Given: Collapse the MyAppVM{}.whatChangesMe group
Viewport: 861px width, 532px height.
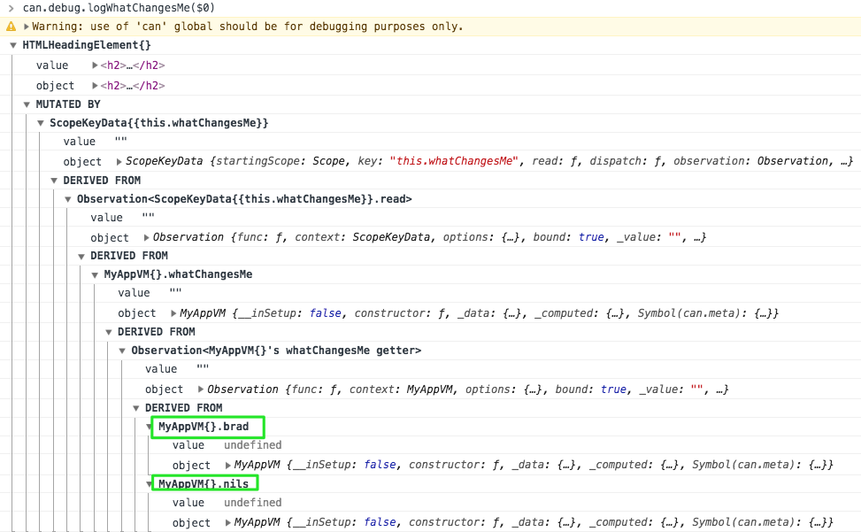Looking at the screenshot, I should pyautogui.click(x=95, y=274).
